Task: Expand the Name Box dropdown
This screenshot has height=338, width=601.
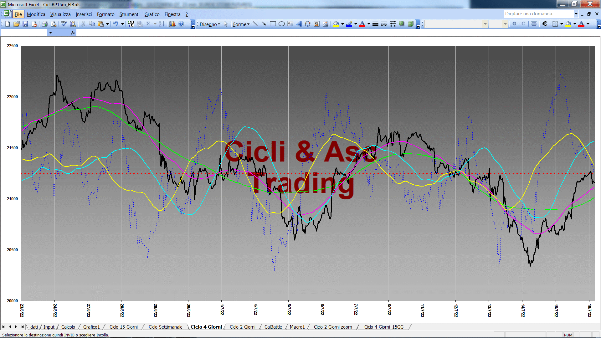Action: 50,33
